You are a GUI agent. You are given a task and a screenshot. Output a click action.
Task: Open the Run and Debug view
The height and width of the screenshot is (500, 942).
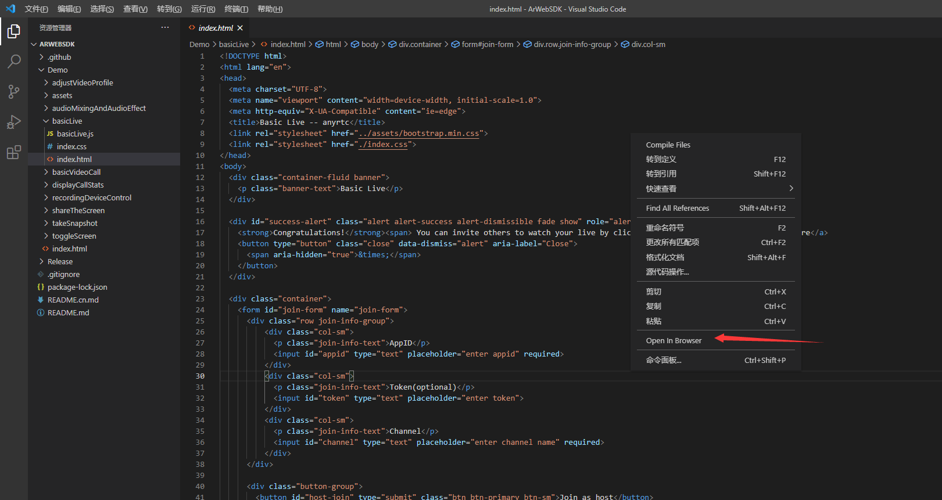coord(14,122)
